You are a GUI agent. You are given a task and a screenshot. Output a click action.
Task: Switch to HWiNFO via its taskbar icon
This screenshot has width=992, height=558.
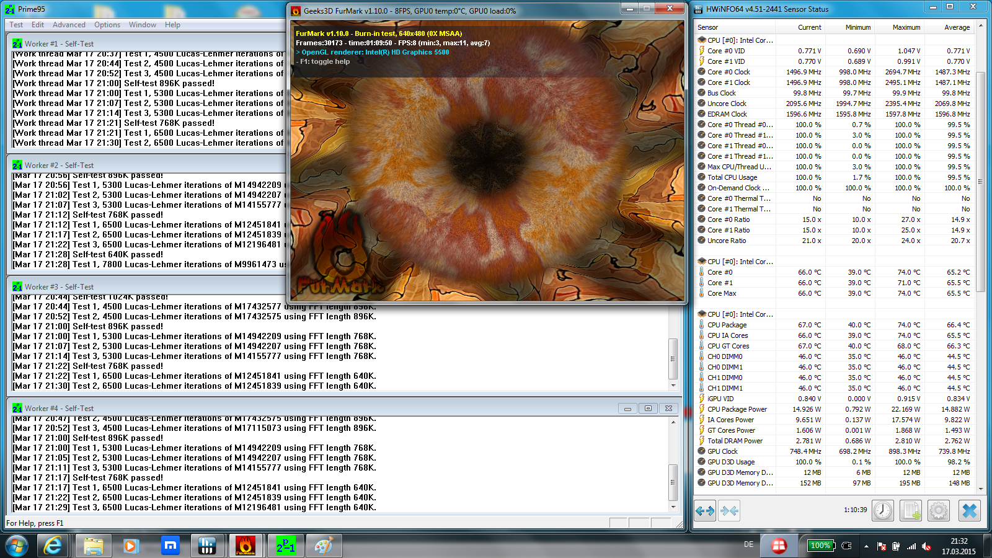click(207, 546)
